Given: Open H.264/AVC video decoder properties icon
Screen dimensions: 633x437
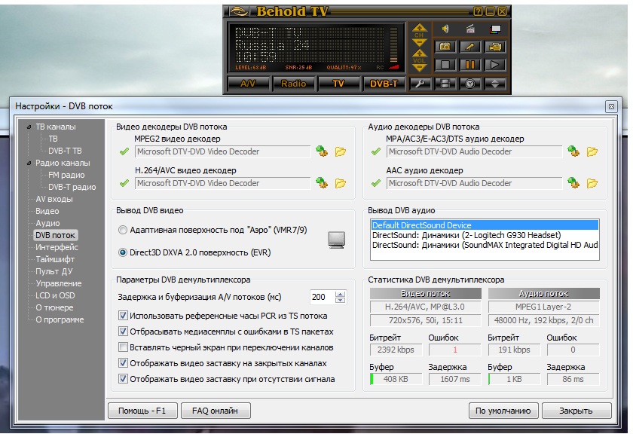Looking at the screenshot, I should (322, 183).
